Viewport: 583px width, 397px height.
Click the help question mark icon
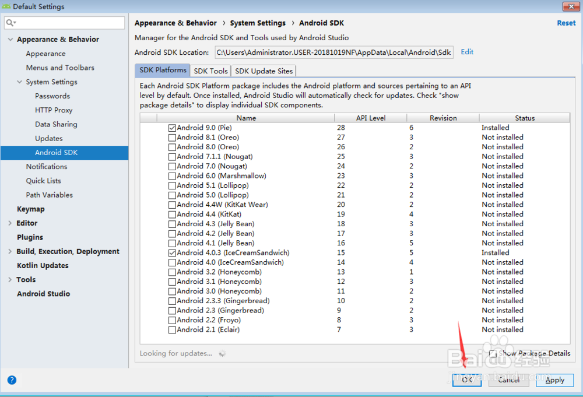[12, 380]
